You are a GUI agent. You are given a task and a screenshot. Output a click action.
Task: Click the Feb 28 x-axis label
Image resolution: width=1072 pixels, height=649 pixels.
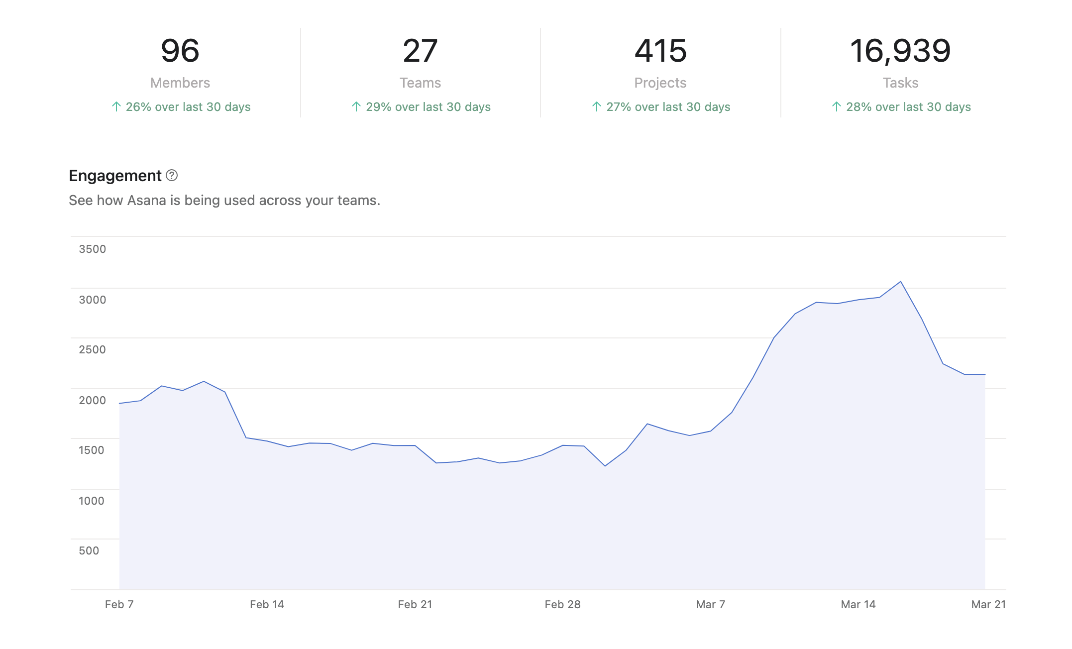click(563, 605)
